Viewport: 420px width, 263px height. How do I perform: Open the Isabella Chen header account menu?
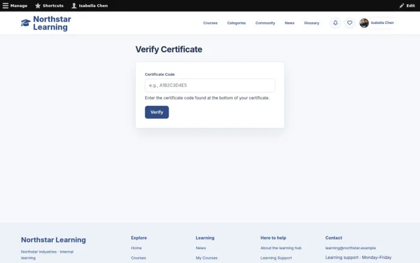tap(377, 23)
